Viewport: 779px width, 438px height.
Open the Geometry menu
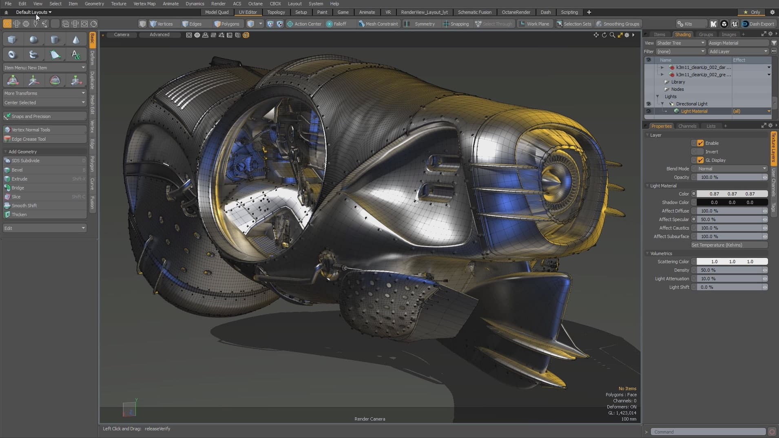point(95,4)
